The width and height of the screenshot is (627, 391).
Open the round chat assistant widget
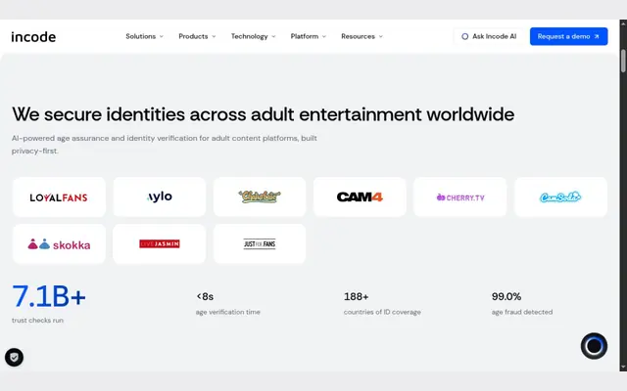point(594,346)
